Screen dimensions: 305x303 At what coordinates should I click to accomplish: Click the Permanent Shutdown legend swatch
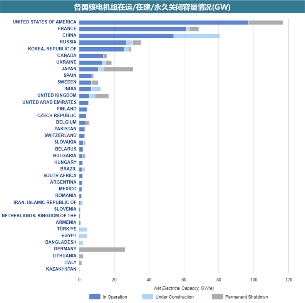[x=217, y=296]
